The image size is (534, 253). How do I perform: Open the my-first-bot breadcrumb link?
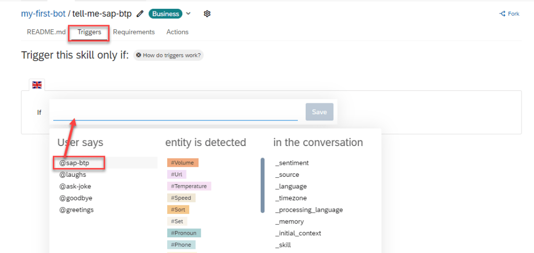pos(43,14)
